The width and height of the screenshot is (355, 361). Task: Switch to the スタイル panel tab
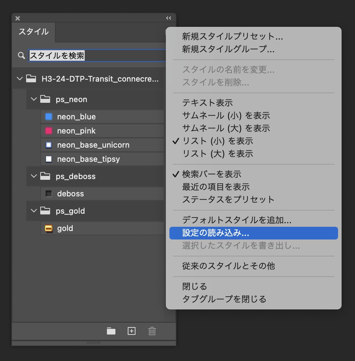tap(34, 32)
